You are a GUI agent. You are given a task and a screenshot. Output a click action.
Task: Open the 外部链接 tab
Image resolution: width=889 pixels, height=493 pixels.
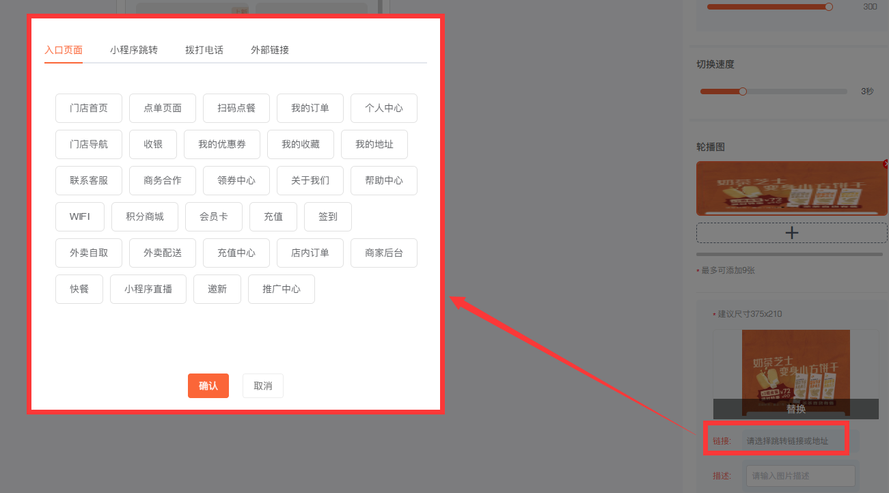coord(270,50)
